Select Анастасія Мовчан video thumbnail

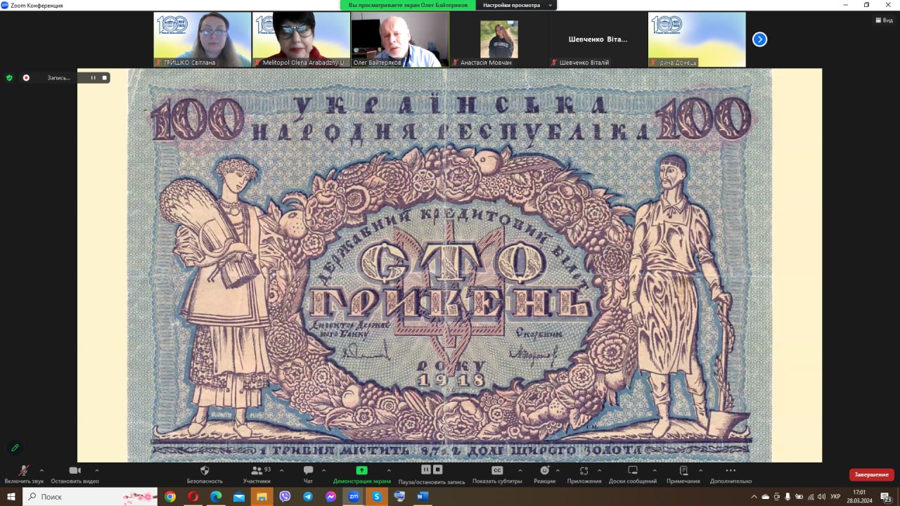click(499, 39)
